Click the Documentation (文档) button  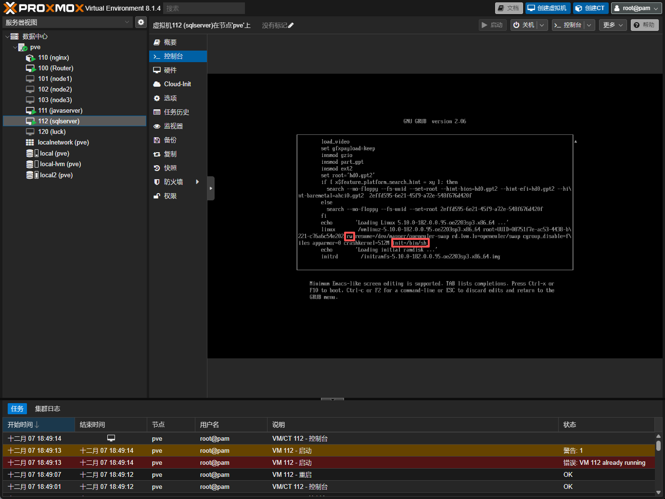coord(509,8)
